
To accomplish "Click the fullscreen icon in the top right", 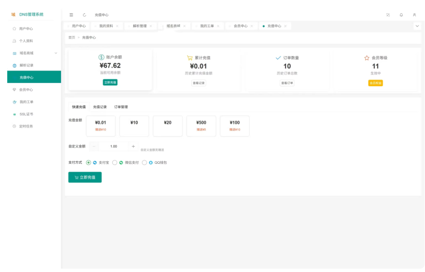I will click(x=387, y=14).
